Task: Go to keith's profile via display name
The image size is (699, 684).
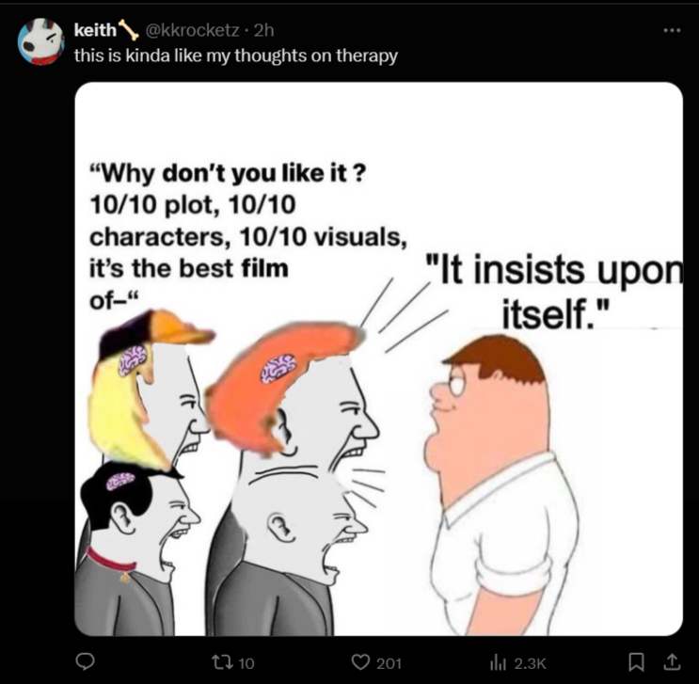Action: coord(95,30)
